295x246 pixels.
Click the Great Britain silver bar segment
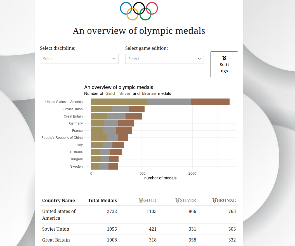[x=116, y=116]
